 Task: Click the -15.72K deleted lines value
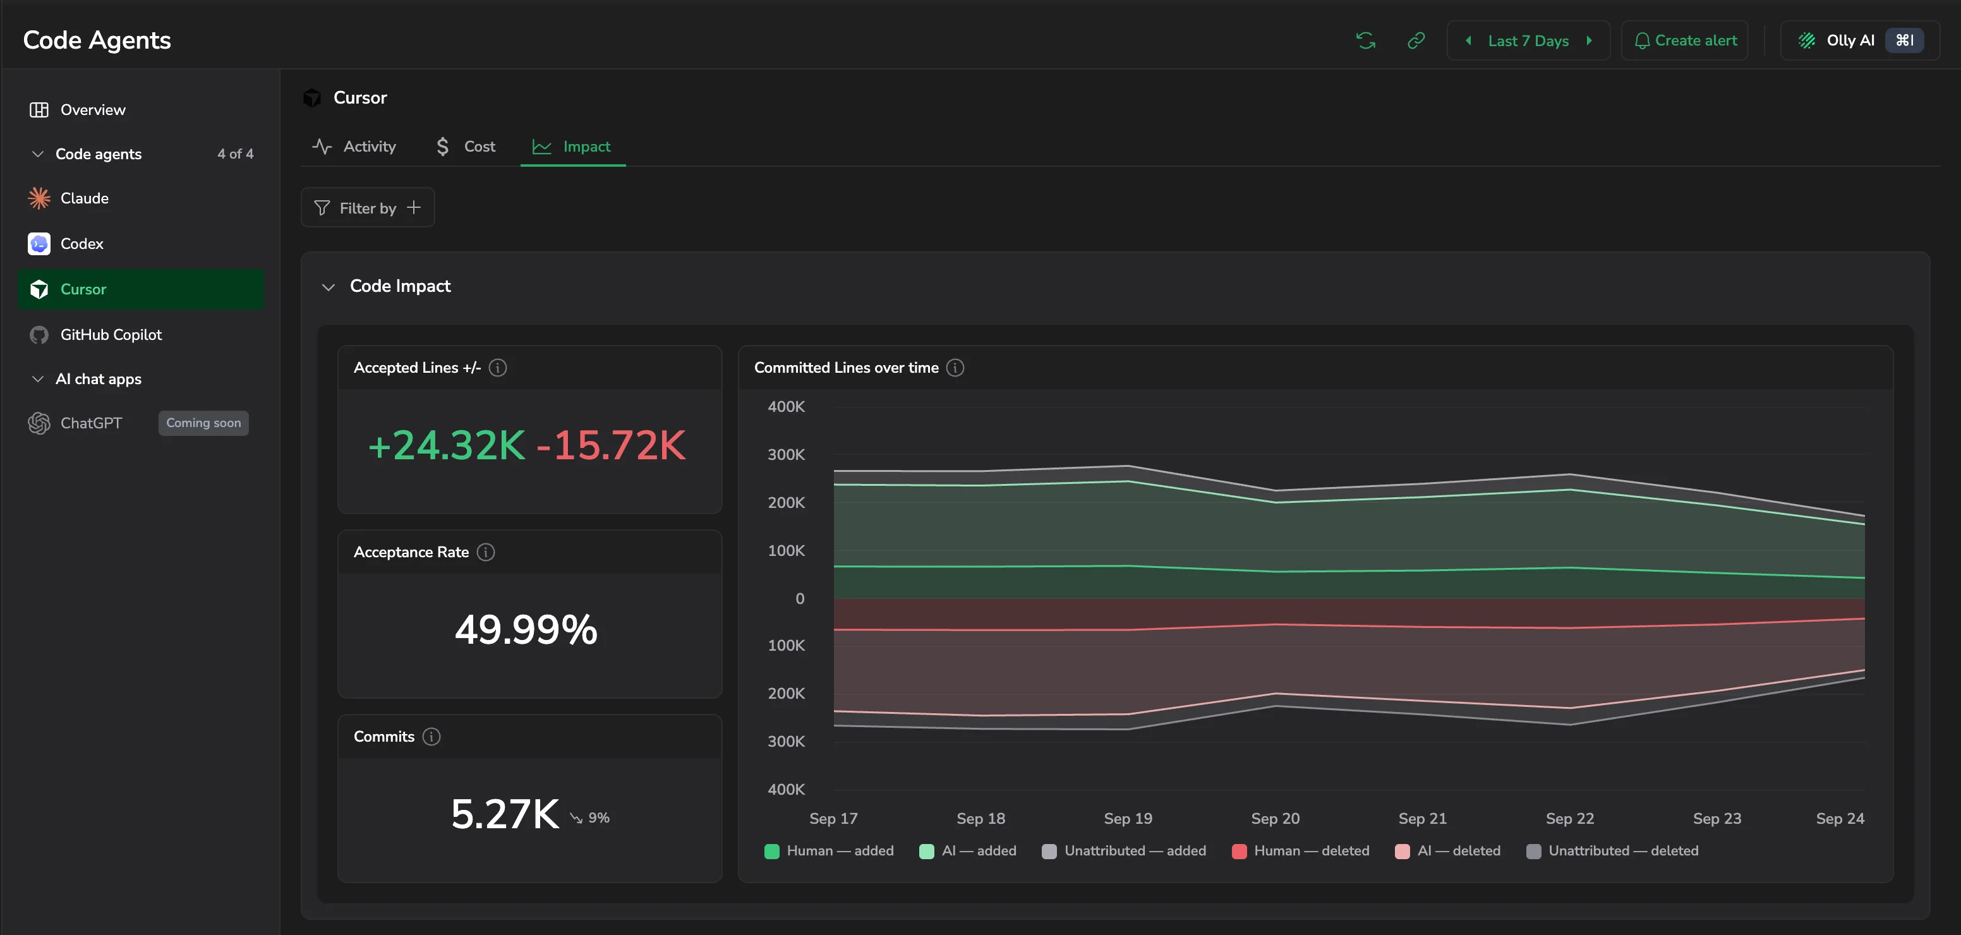(x=612, y=445)
